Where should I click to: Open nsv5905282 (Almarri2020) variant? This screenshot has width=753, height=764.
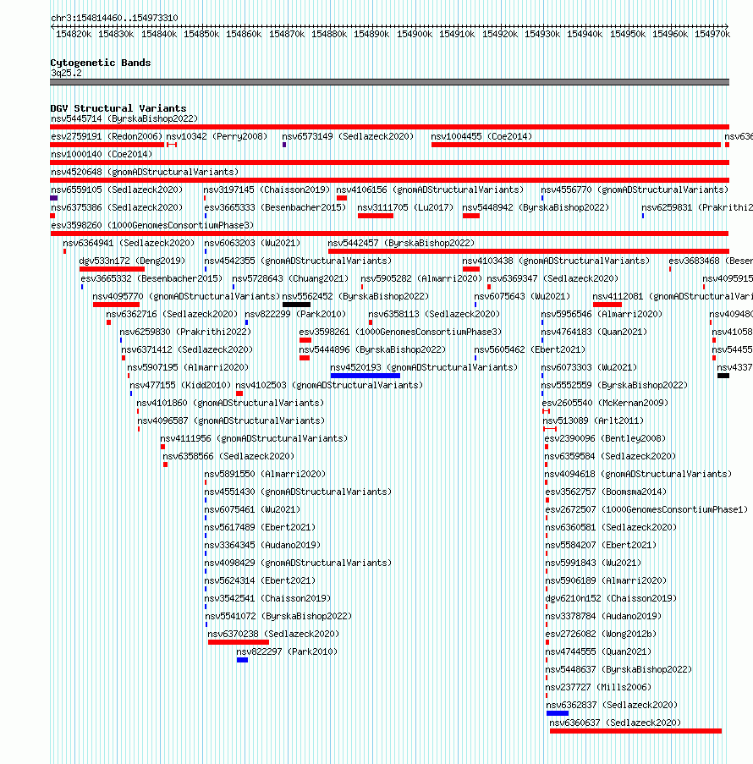pos(421,278)
